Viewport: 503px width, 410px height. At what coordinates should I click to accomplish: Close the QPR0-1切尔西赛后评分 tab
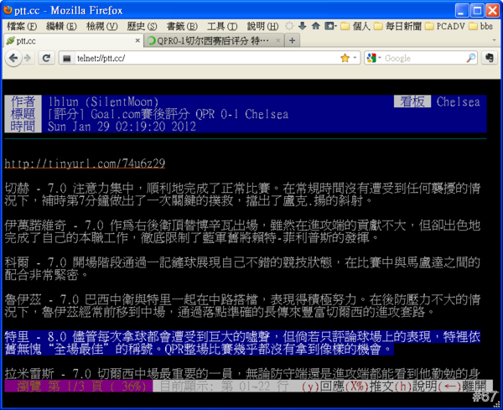pyautogui.click(x=277, y=40)
